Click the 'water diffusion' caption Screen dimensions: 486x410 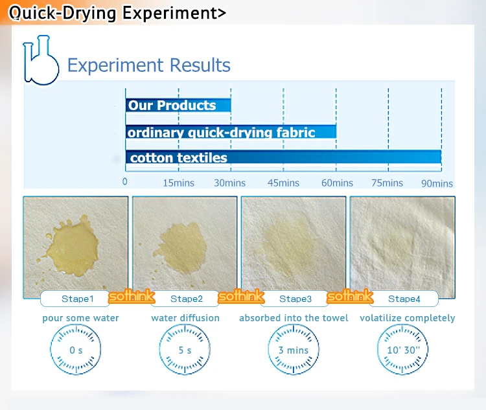point(185,318)
